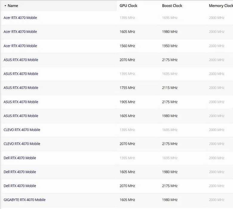Viewport: 233px width, 209px height.
Task: Open Dell RTX 4070 Mobile with 1395 MHz clock
Action: click(20, 158)
